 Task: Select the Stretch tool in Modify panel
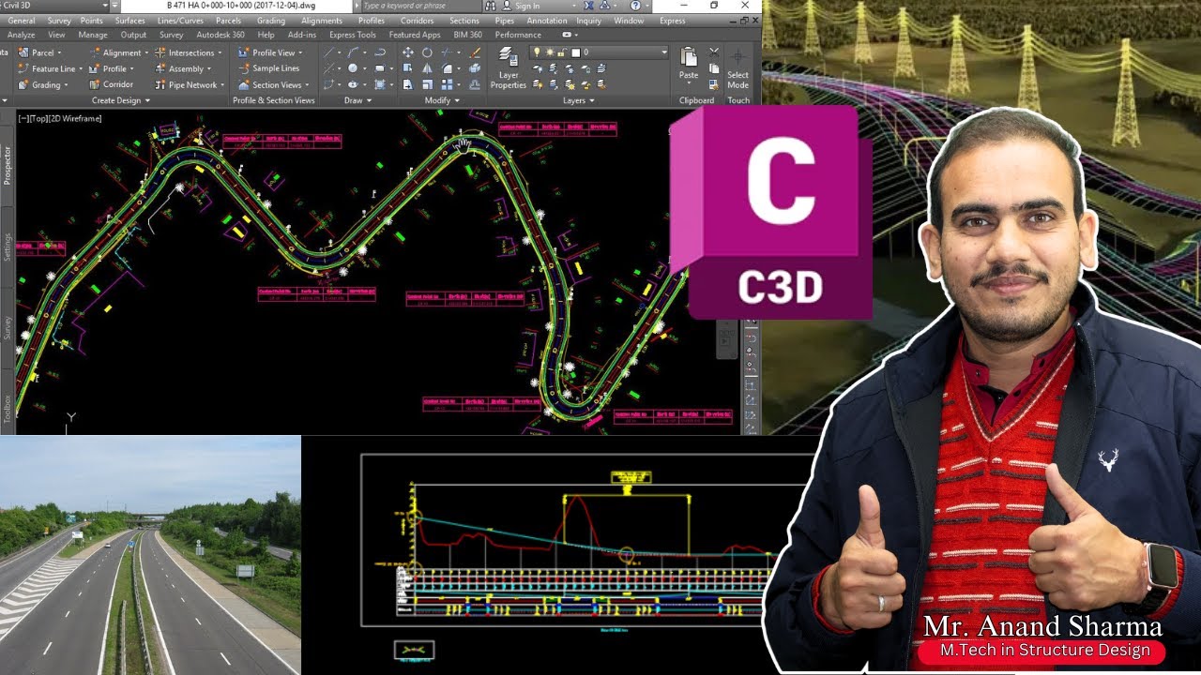[x=407, y=84]
